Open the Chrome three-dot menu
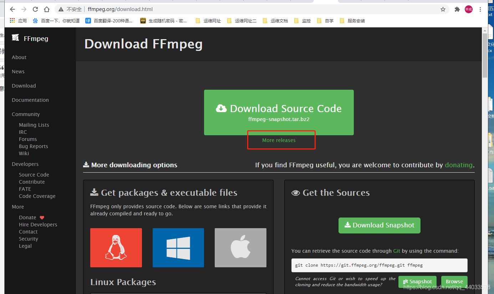The height and width of the screenshot is (294, 494). point(480,9)
